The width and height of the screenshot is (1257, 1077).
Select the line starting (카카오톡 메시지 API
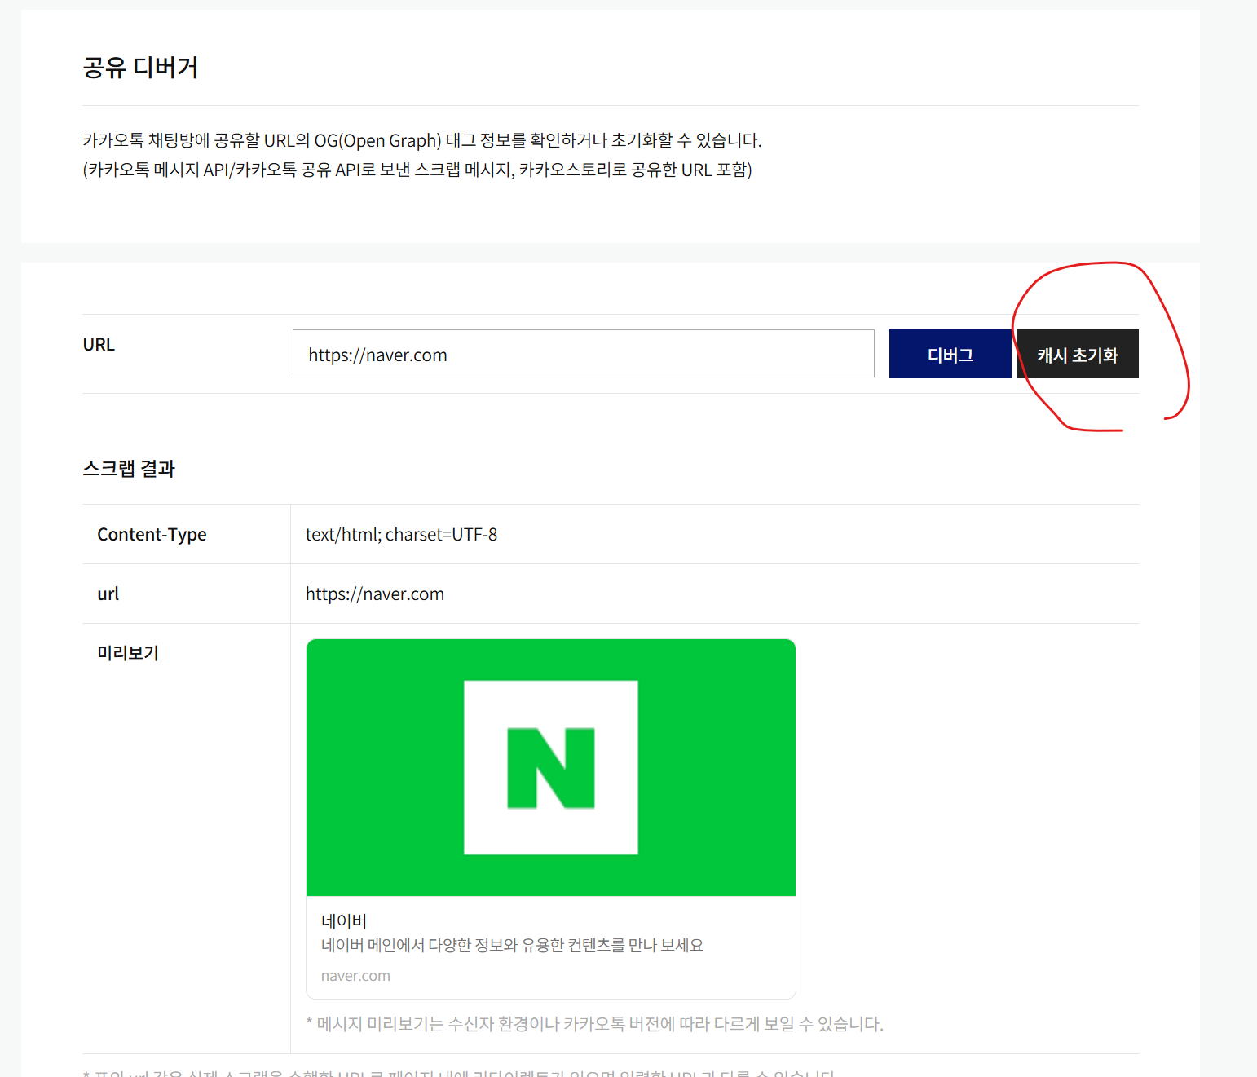[417, 170]
